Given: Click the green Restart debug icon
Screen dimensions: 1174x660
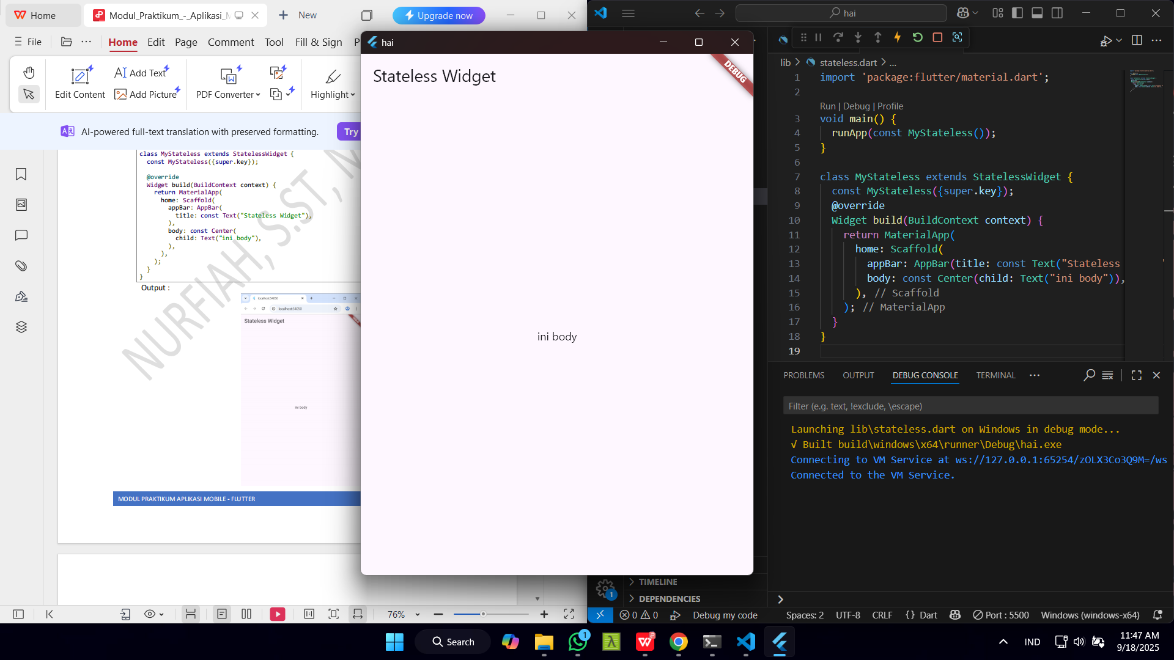Looking at the screenshot, I should [x=917, y=37].
